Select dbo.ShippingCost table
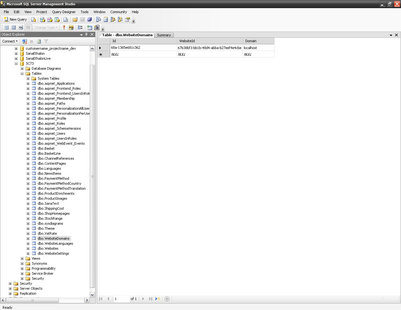This screenshot has width=401, height=310. click(51, 208)
